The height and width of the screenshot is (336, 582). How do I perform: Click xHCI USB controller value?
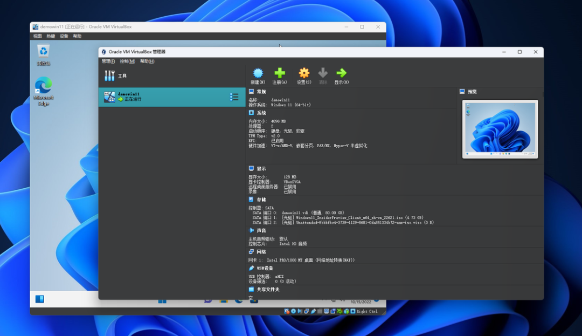click(x=280, y=277)
